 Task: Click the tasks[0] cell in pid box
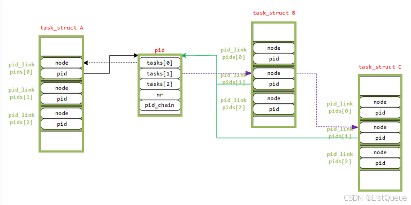[160, 63]
